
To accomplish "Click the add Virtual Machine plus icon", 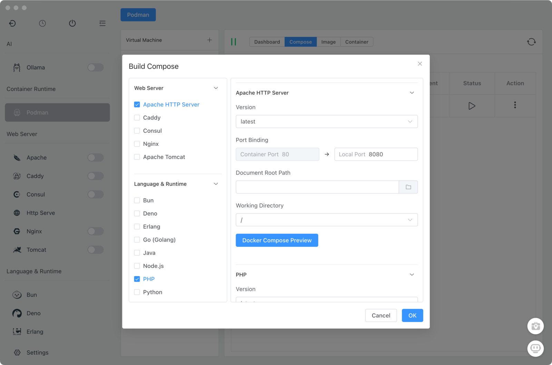I will pyautogui.click(x=209, y=40).
